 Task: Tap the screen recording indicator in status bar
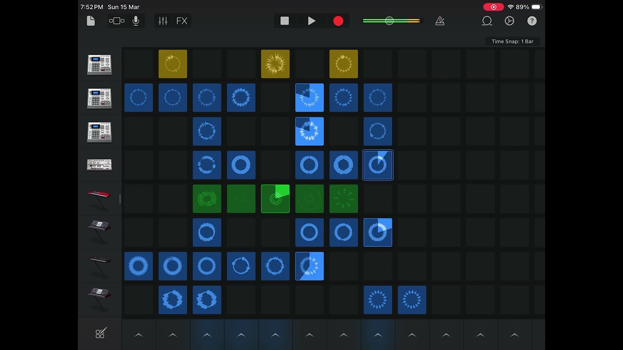[x=494, y=7]
